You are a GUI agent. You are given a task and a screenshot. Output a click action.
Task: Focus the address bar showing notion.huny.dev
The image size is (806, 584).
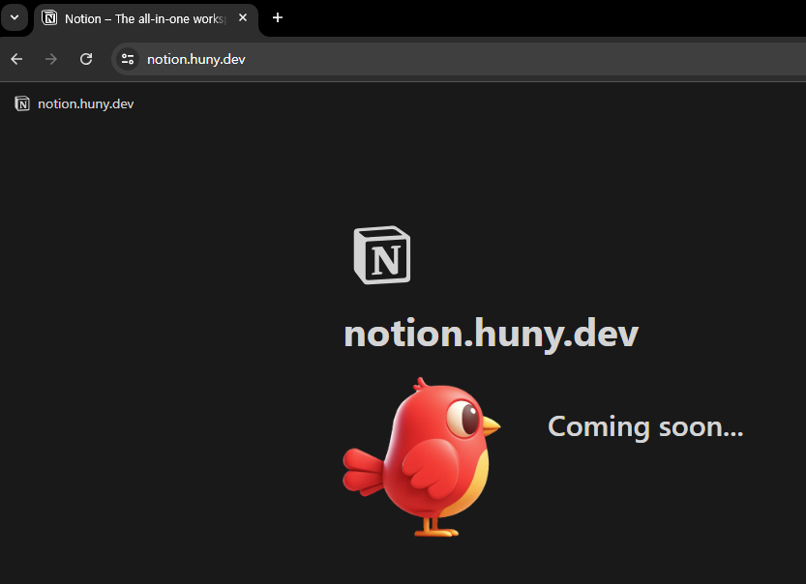click(458, 59)
